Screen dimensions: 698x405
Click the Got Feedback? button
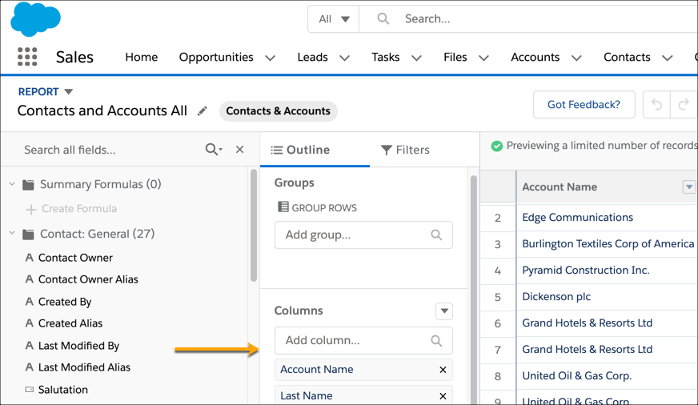[584, 105]
